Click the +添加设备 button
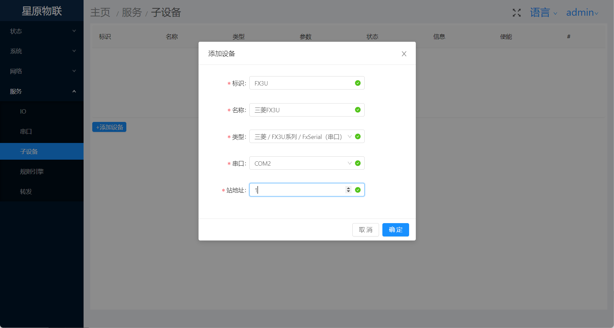Viewport: 614px width, 328px height. coord(109,127)
